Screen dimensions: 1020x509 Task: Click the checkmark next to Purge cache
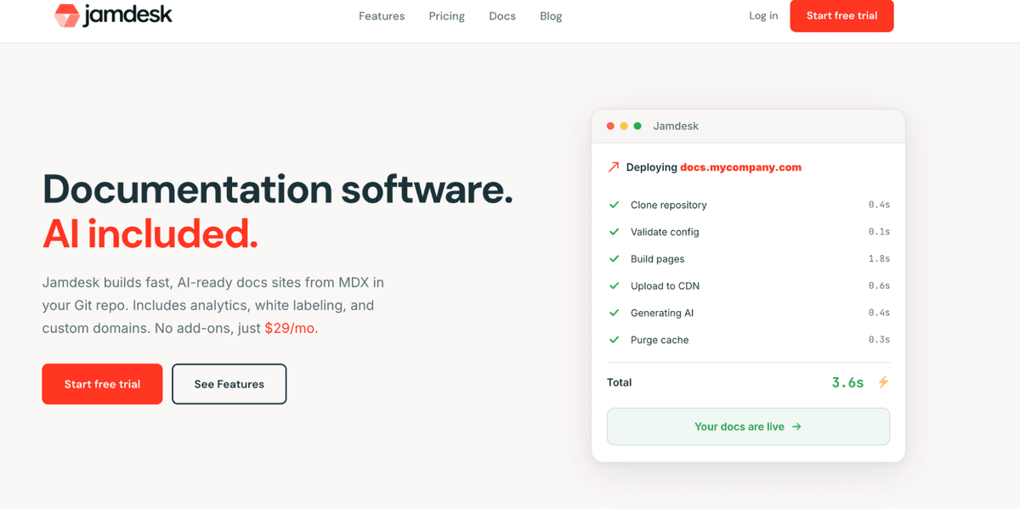point(614,340)
